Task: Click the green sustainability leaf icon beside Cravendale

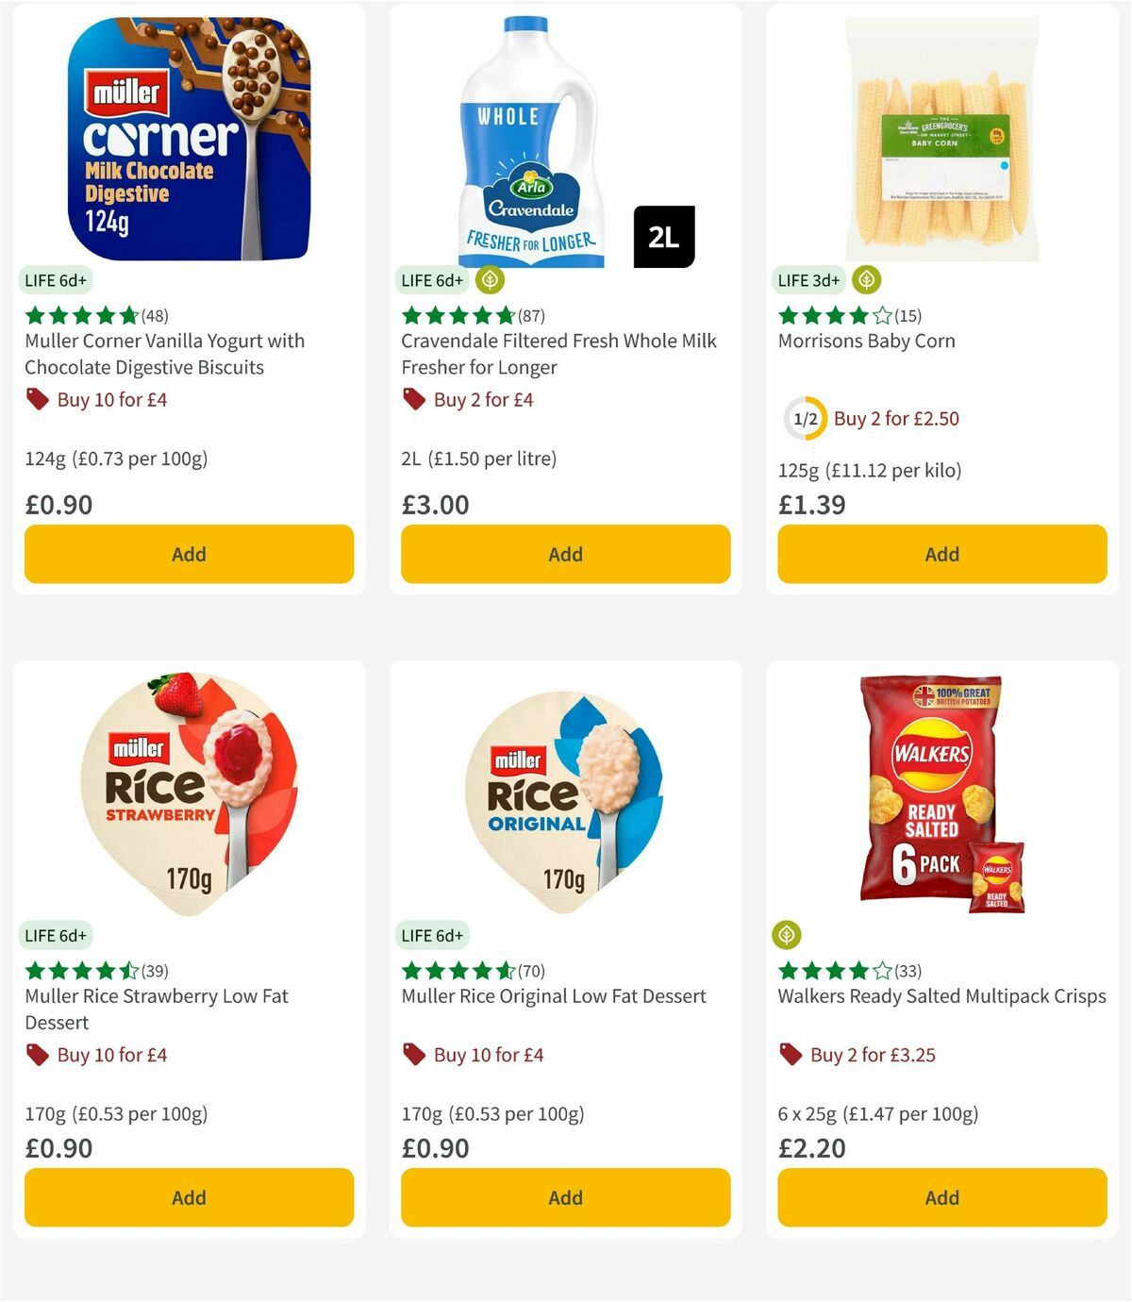Action: (489, 279)
